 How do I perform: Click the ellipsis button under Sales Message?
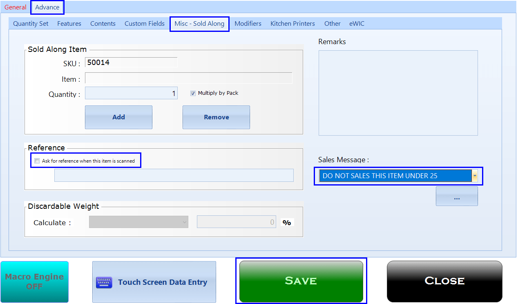tap(457, 197)
